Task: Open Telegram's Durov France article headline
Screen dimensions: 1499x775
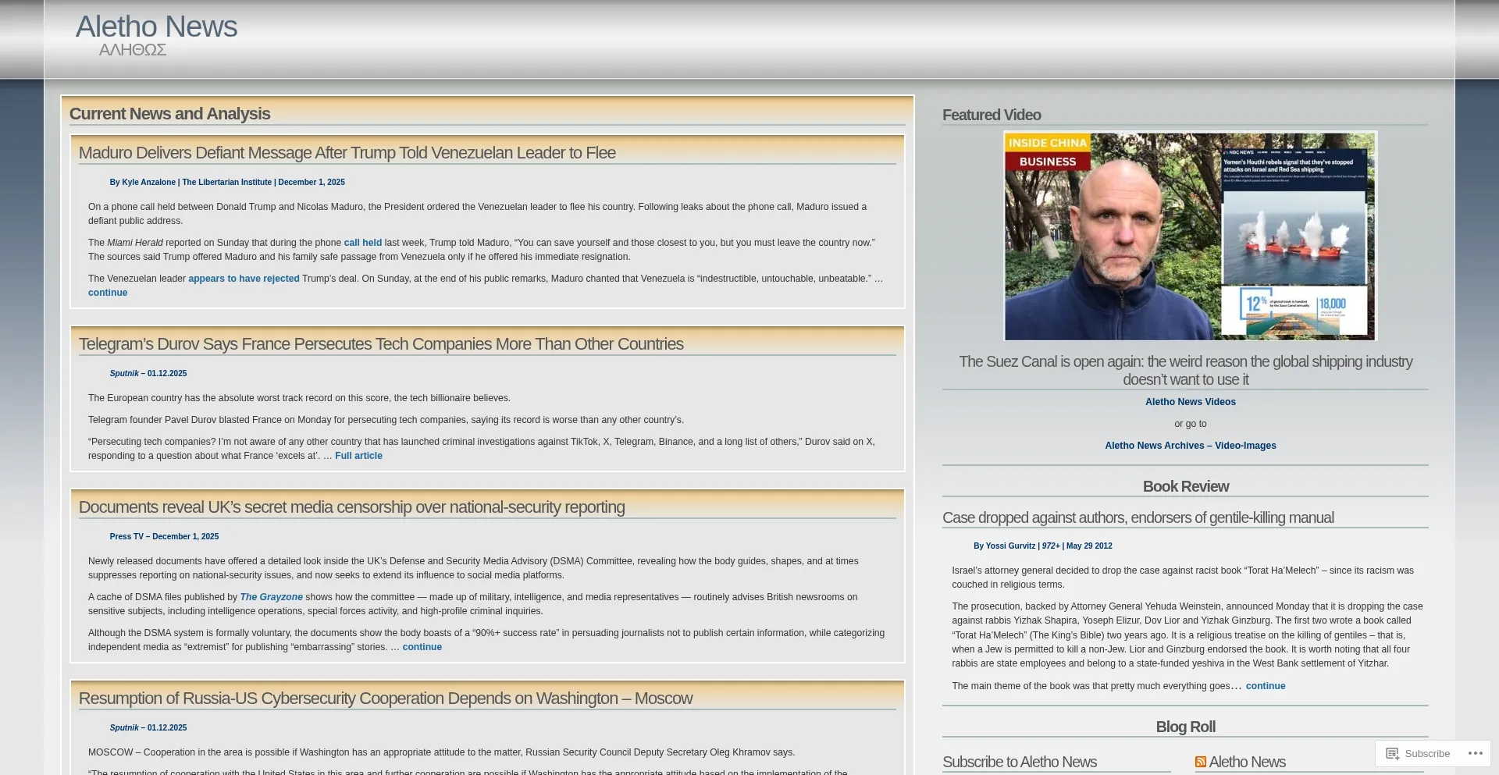Action: coord(380,344)
